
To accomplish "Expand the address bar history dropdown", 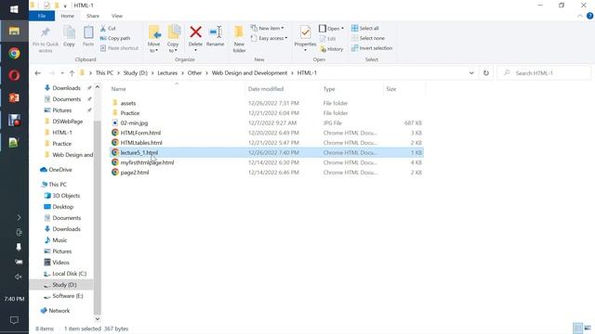I will point(471,73).
